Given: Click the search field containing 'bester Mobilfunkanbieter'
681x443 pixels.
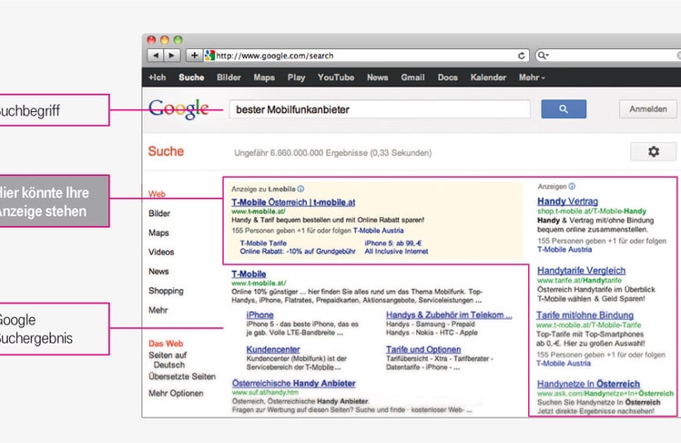Looking at the screenshot, I should [x=378, y=109].
